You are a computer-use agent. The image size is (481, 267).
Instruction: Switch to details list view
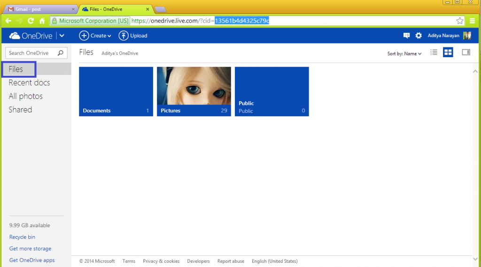[434, 52]
